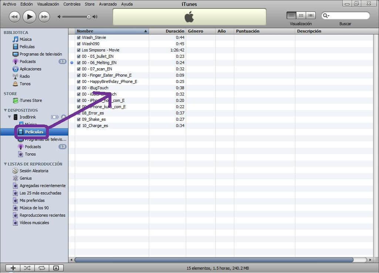The width and height of the screenshot is (379, 273).
Task: Open the Ayuda menu
Action: coord(127,4)
